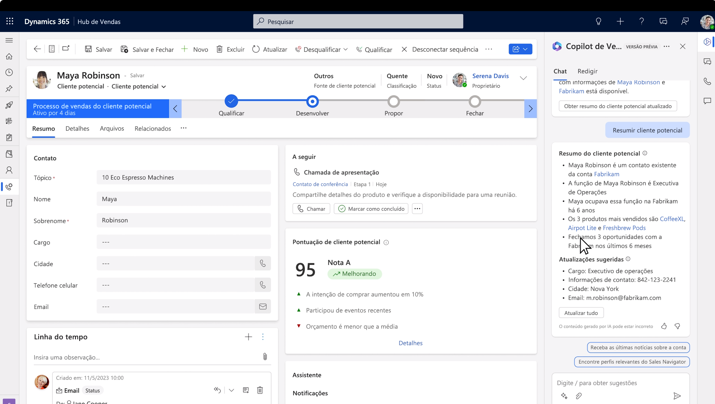The height and width of the screenshot is (404, 715).
Task: Open the blue share button dropdown
Action: coord(520,49)
